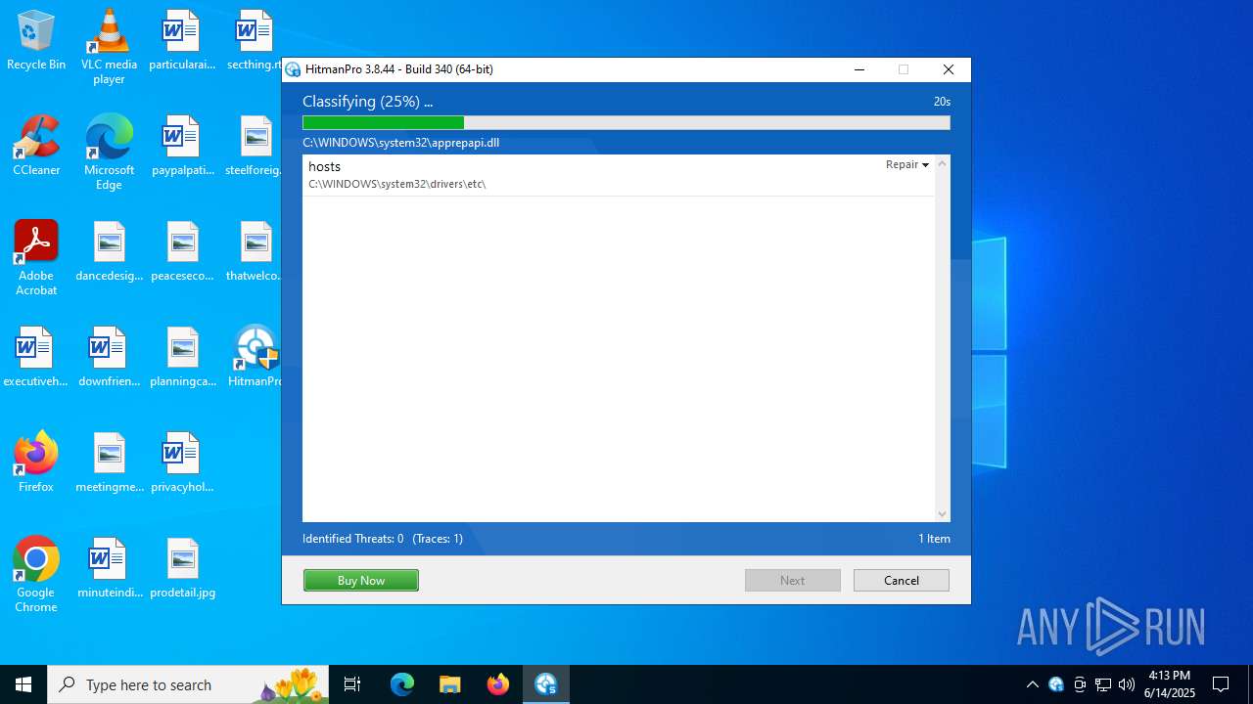This screenshot has width=1253, height=704.
Task: Open the clock showing 4:13 PM
Action: click(1170, 684)
